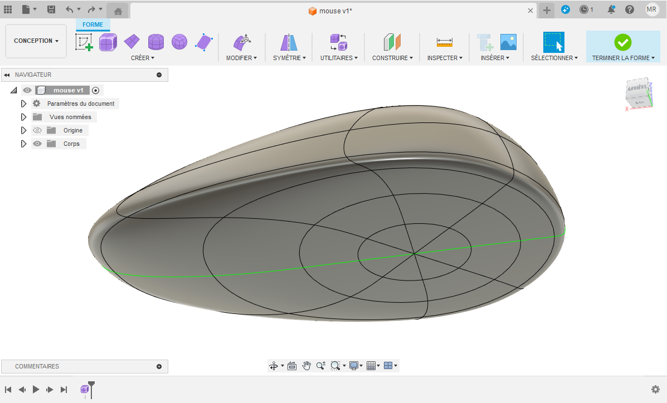
Task: Open the SYMÉTRIE dropdown menu
Action: click(289, 58)
